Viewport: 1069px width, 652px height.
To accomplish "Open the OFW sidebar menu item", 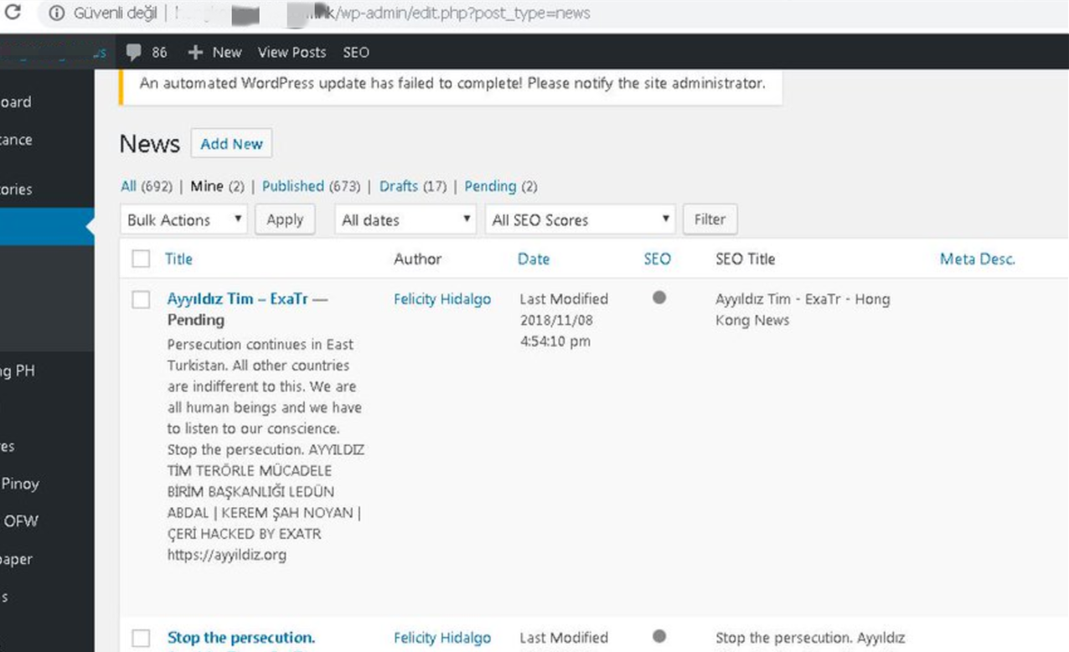I will coord(19,520).
